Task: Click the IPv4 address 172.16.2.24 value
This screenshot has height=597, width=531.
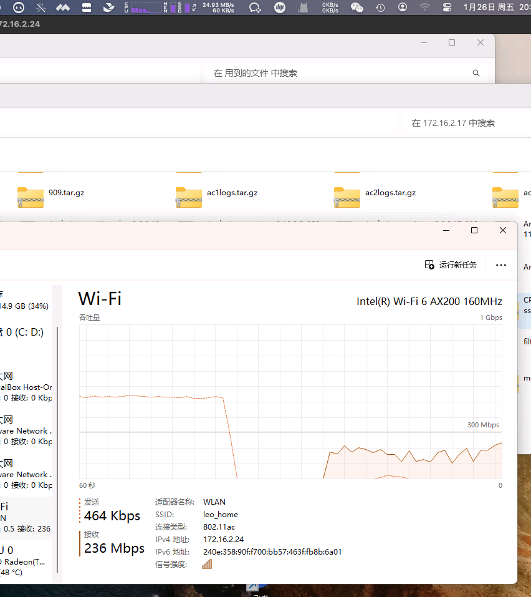Action: click(223, 540)
